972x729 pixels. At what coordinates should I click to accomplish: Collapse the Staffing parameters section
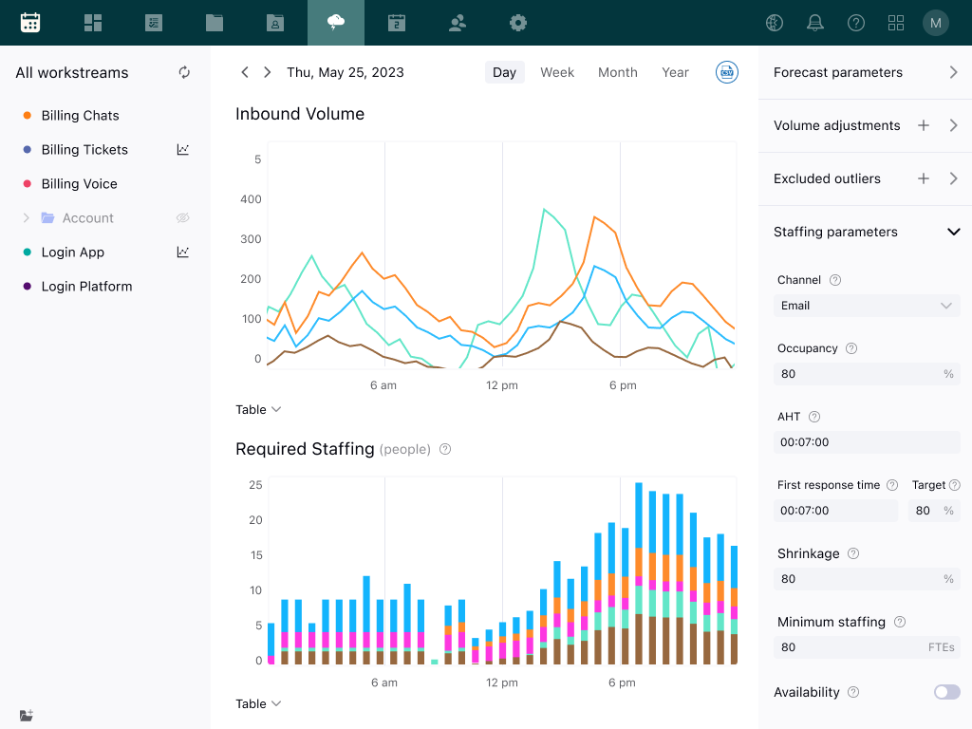click(x=954, y=232)
